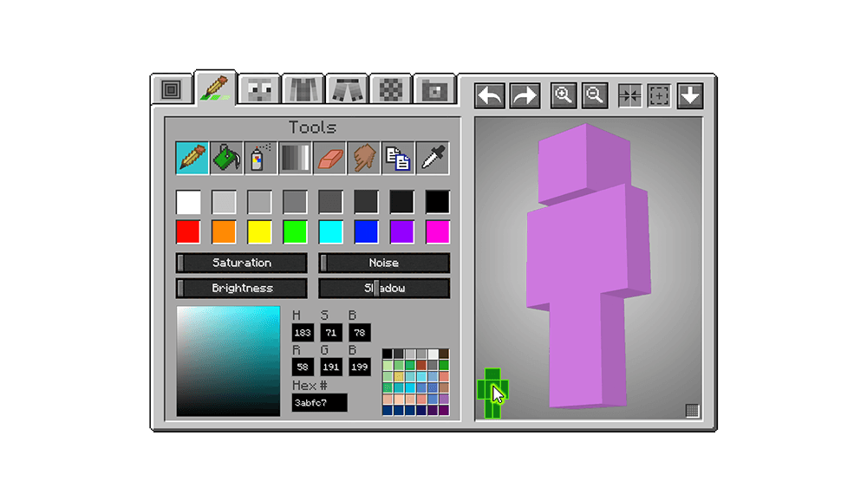Click the Saturation slider
This screenshot has width=867, height=488.
tap(242, 263)
